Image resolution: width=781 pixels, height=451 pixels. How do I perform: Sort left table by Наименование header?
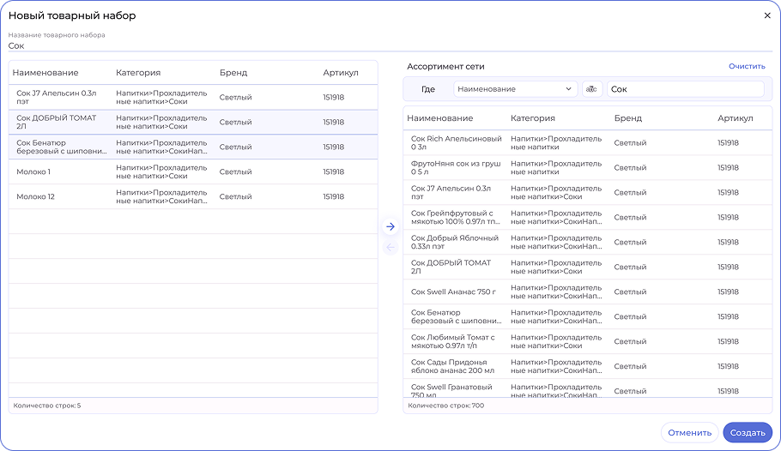pyautogui.click(x=45, y=73)
